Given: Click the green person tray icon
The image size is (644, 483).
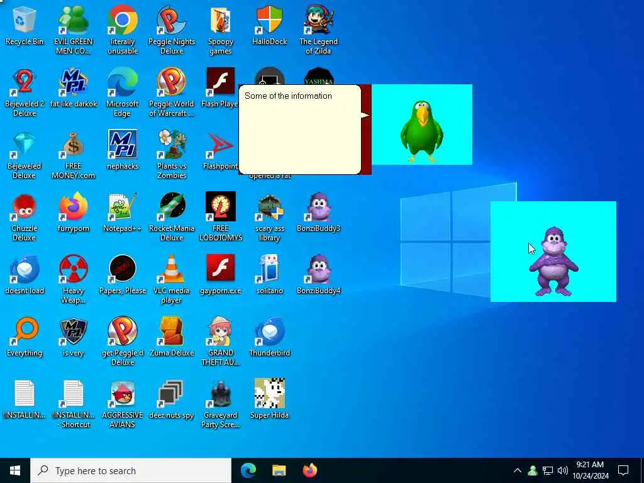Looking at the screenshot, I should 533,470.
